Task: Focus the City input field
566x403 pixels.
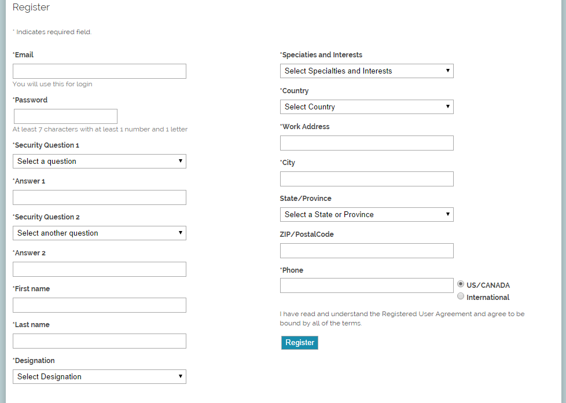Action: point(367,179)
